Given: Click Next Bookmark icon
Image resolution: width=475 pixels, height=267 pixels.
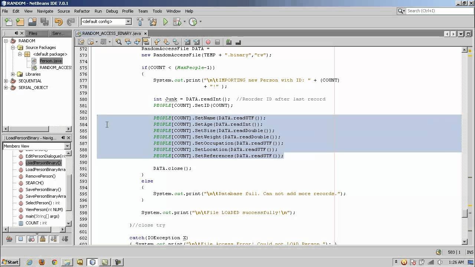Looking at the screenshot, I should point(166,42).
